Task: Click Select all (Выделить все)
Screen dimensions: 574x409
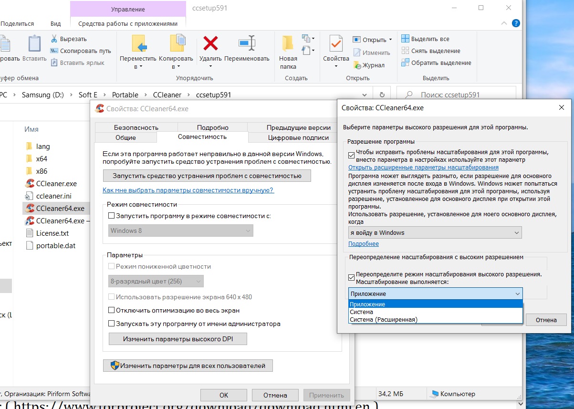Action: (425, 39)
